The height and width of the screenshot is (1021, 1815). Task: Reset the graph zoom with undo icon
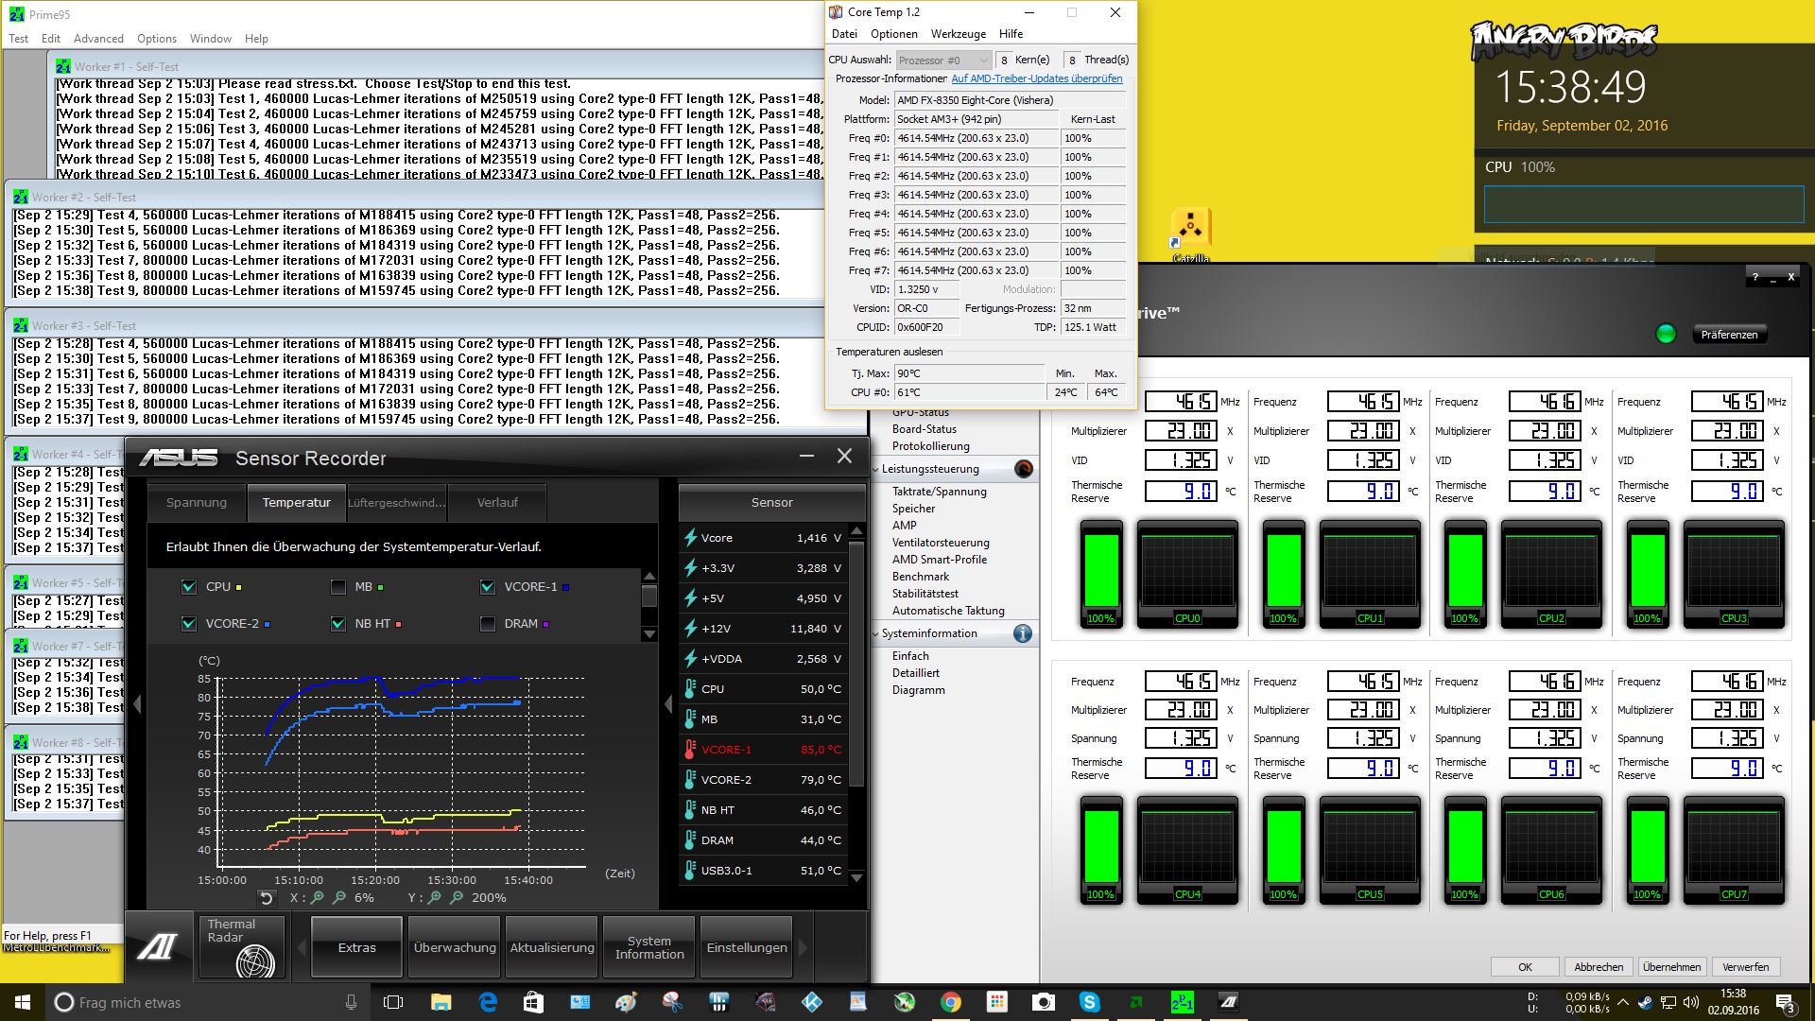[267, 898]
